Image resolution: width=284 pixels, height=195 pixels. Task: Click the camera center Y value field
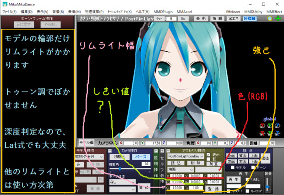(153, 143)
